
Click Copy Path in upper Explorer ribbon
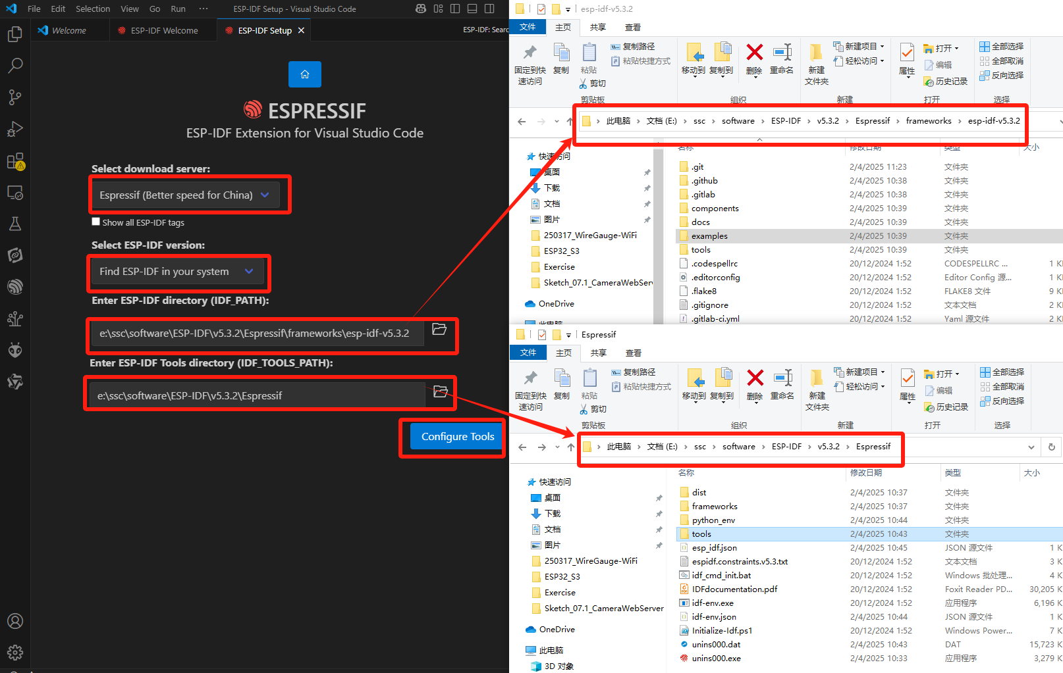point(633,47)
